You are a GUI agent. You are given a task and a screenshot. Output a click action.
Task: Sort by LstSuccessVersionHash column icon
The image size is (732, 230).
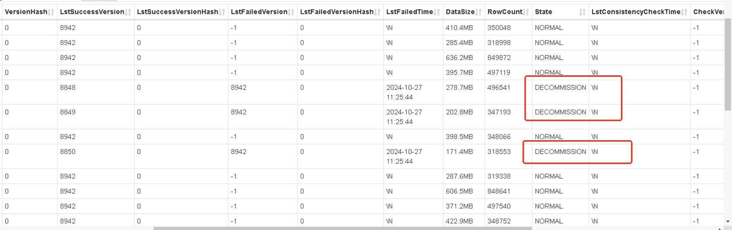[x=222, y=12]
